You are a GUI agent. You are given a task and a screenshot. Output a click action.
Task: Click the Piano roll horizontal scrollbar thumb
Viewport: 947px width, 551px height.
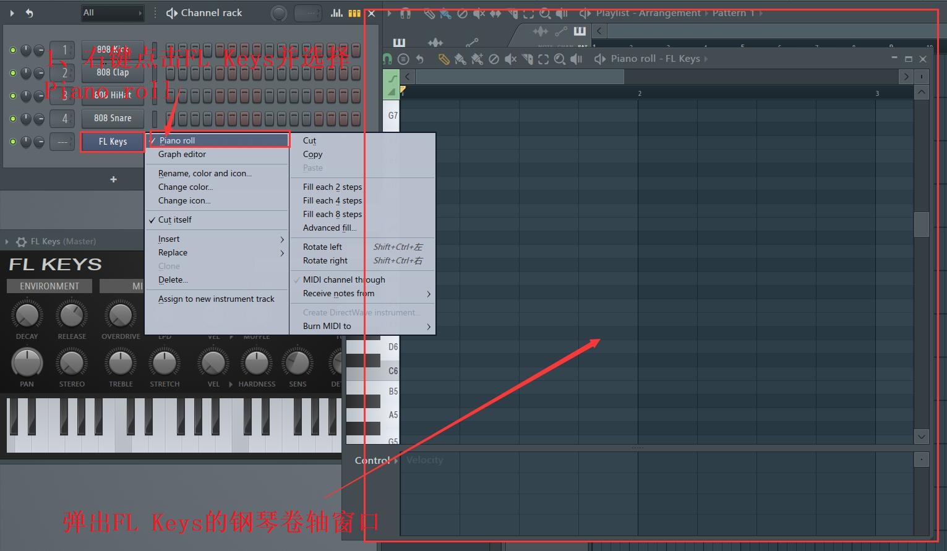520,77
